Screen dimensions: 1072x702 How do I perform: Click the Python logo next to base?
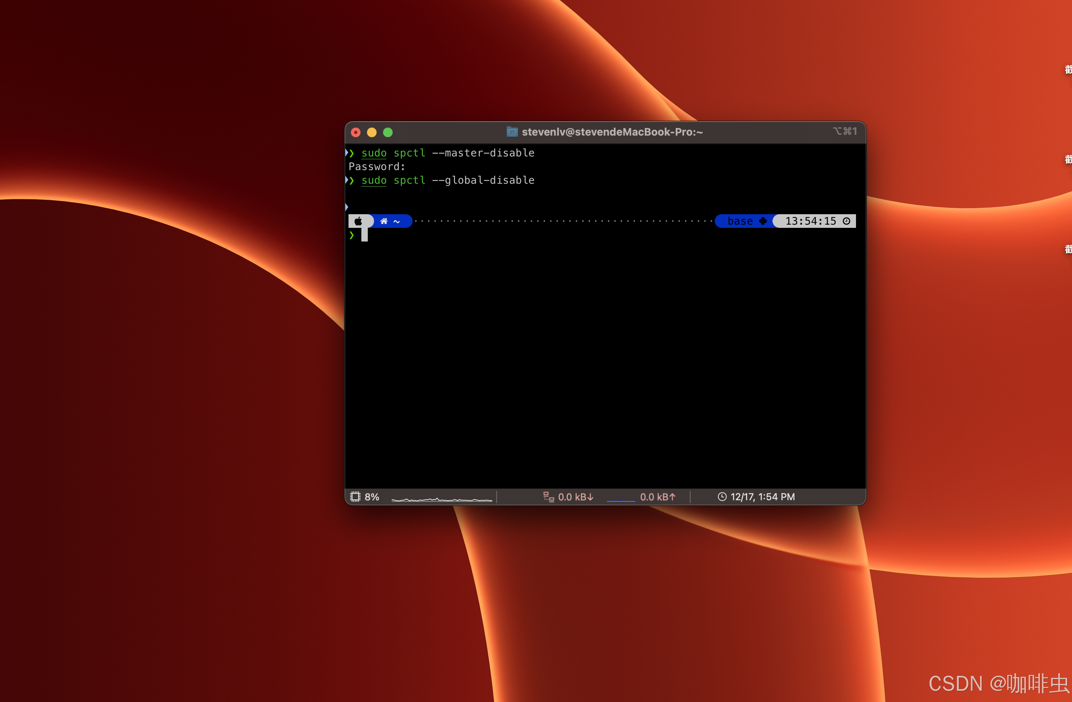pyautogui.click(x=762, y=221)
